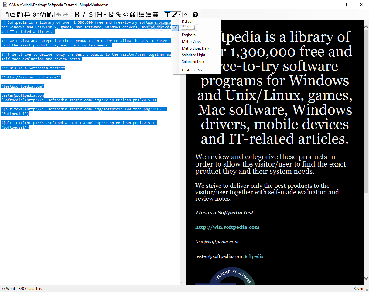Click the paintbrush Theme icon
The image size is (369, 292).
tap(175, 15)
